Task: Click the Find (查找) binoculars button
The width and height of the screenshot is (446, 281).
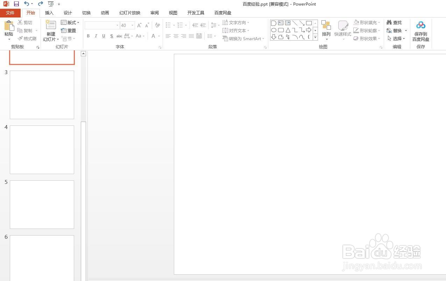Action: pos(394,22)
